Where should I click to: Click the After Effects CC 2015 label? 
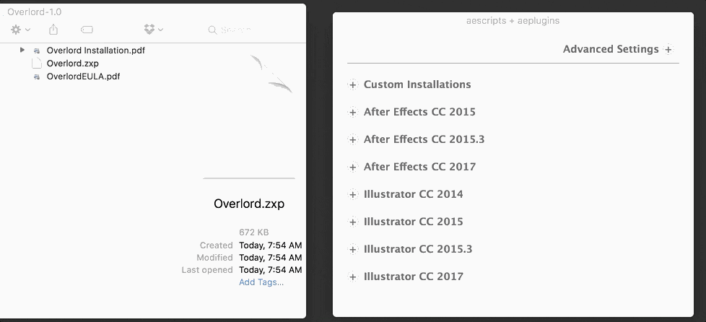point(419,112)
